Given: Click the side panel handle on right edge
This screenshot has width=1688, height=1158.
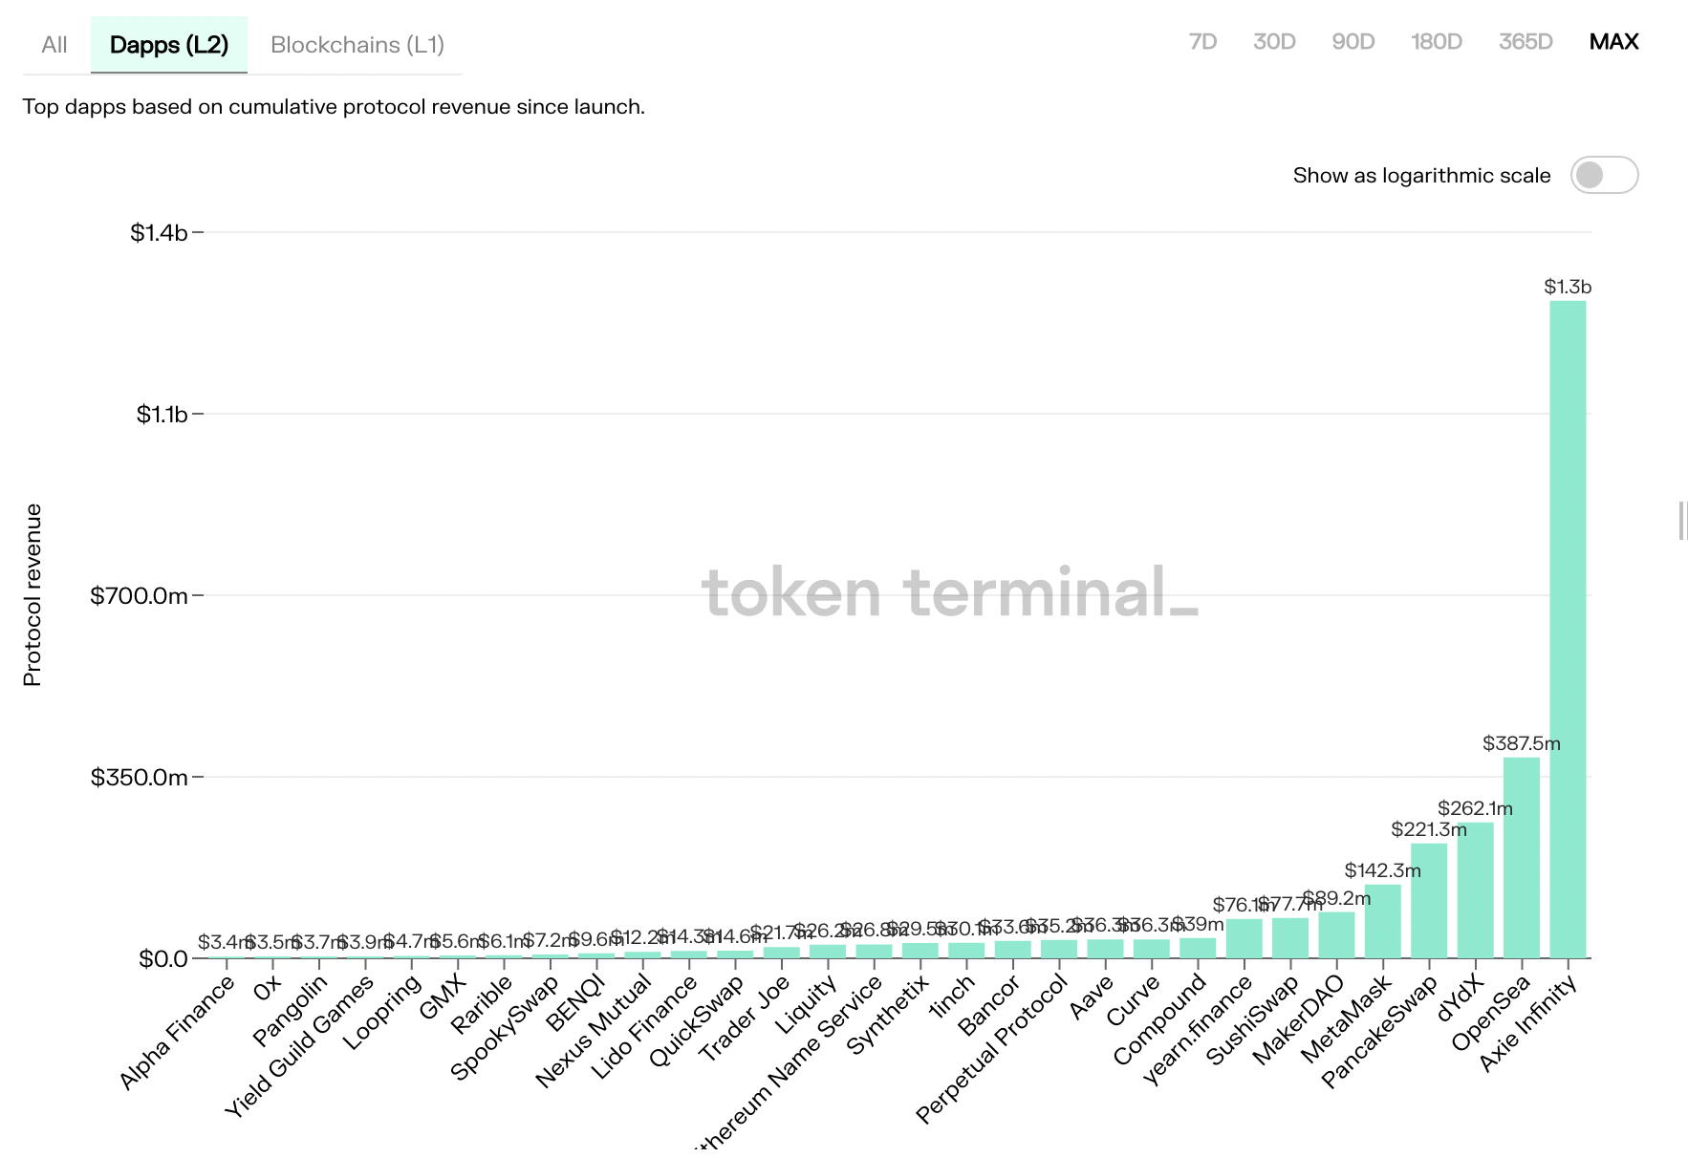Looking at the screenshot, I should pyautogui.click(x=1682, y=521).
